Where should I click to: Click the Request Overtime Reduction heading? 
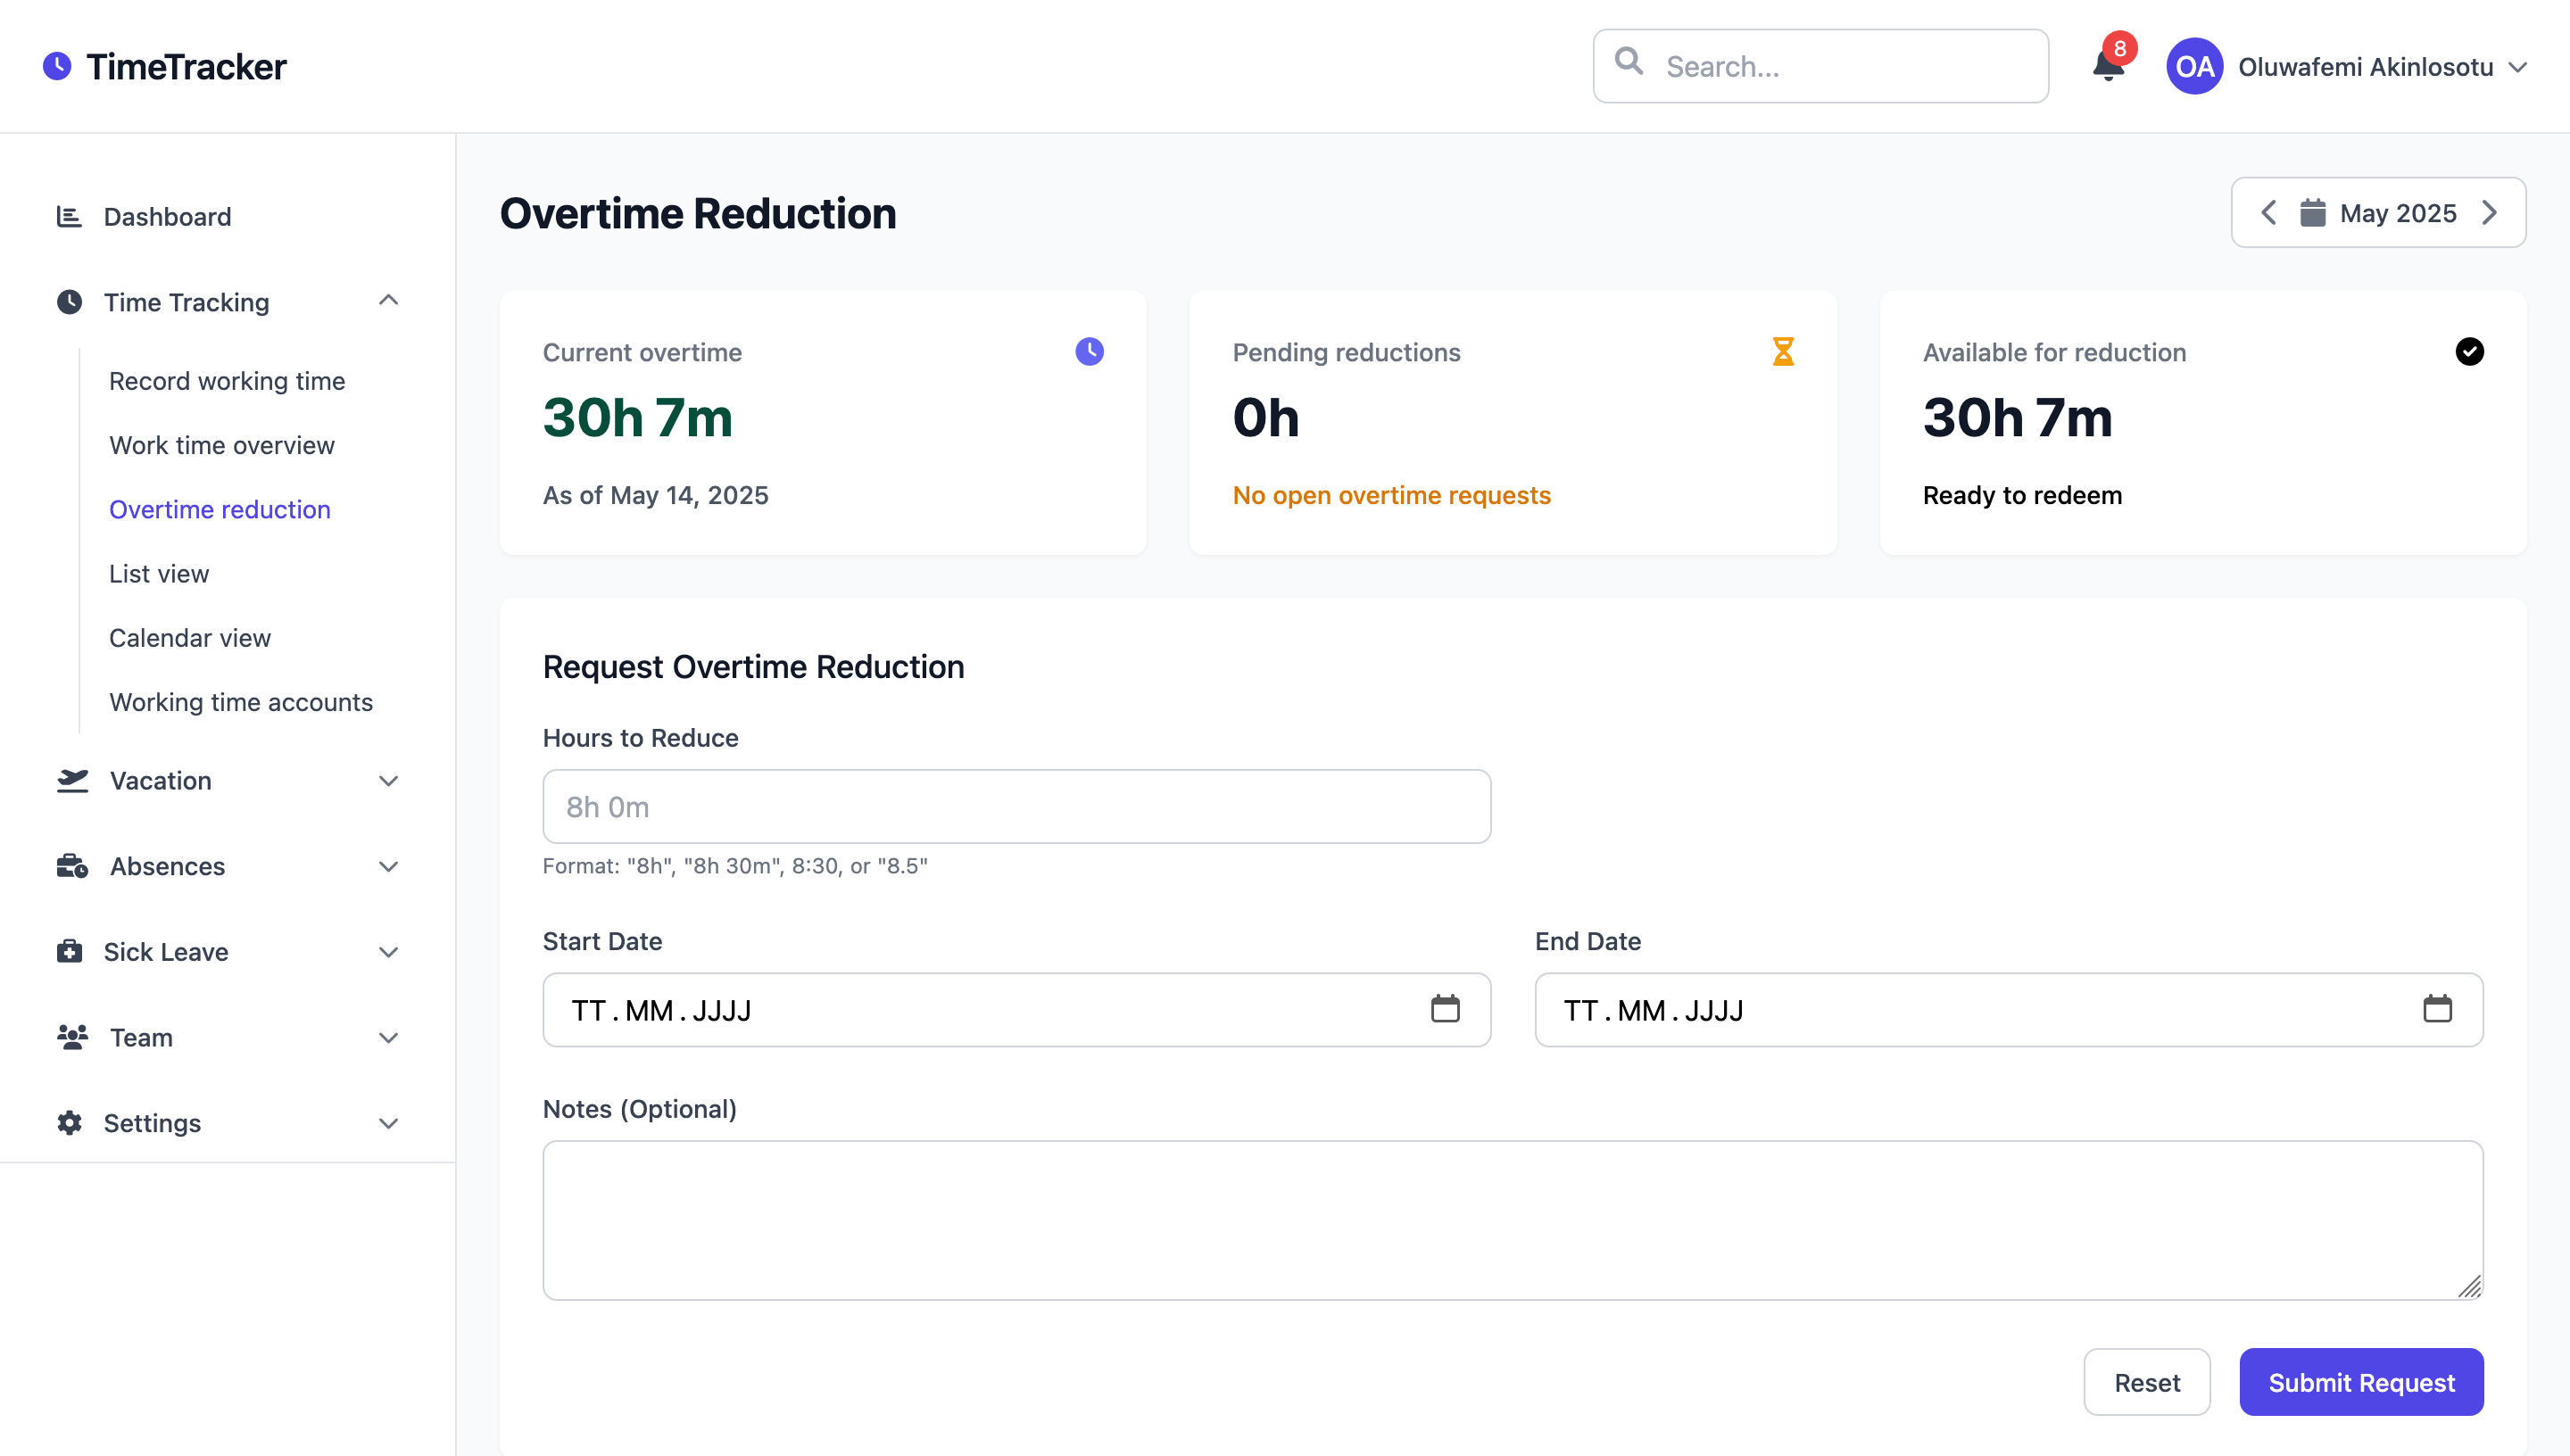[x=753, y=666]
